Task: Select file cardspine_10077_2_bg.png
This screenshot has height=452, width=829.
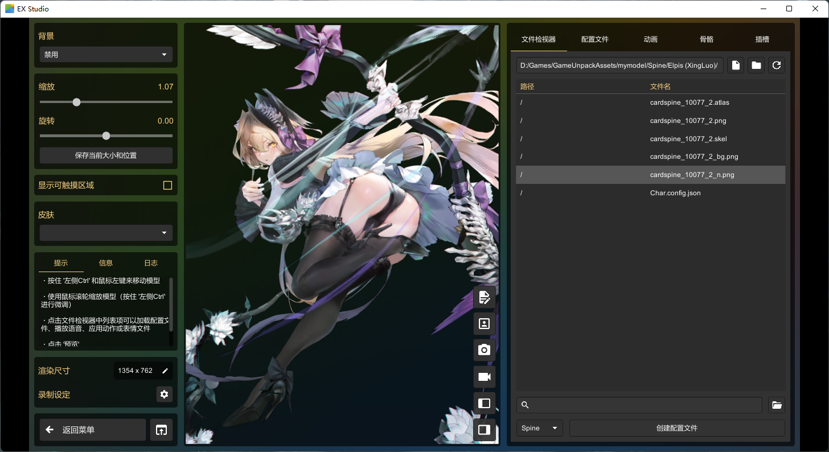Action: [x=650, y=157]
